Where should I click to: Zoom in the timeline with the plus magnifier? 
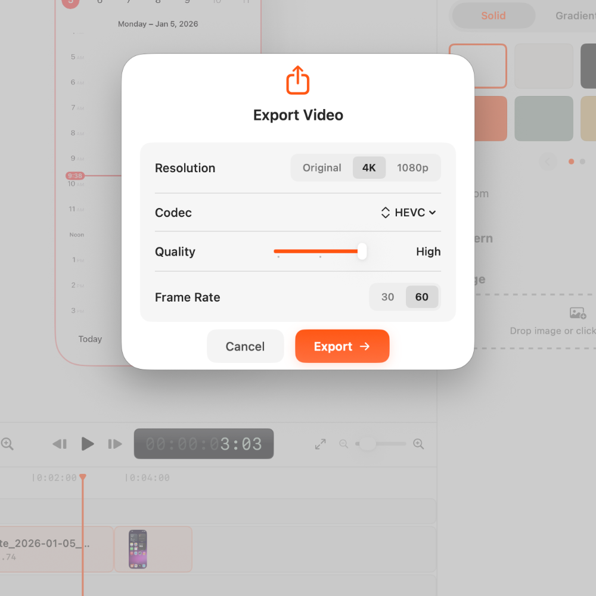[x=418, y=443]
